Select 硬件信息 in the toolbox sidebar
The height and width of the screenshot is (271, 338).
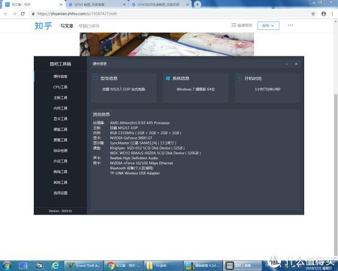click(60, 77)
